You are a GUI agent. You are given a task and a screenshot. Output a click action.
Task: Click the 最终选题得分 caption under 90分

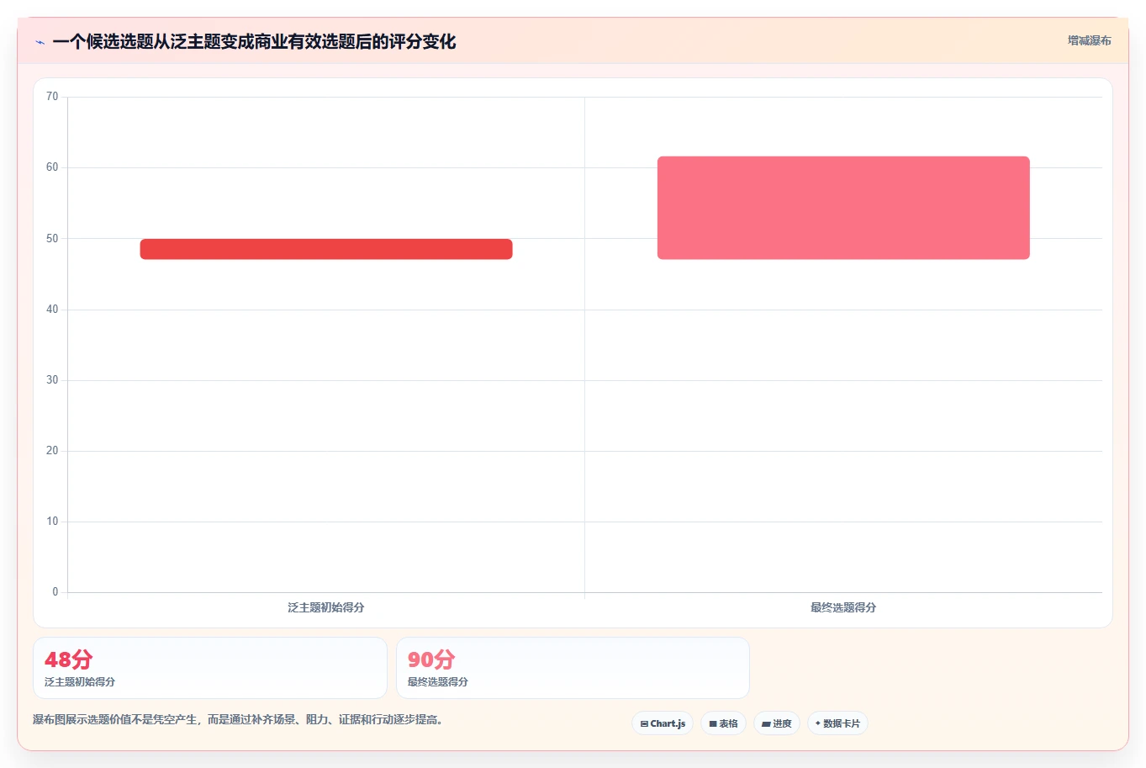coord(438,682)
